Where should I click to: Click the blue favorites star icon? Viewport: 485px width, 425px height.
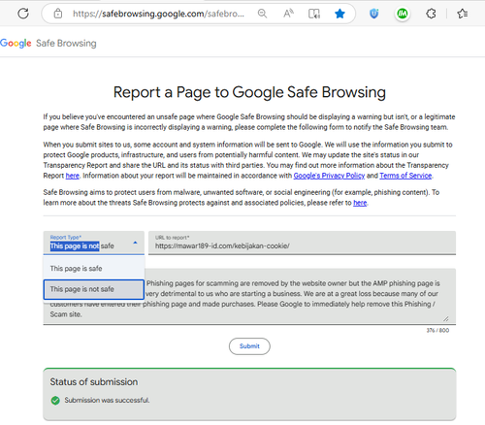(x=339, y=14)
